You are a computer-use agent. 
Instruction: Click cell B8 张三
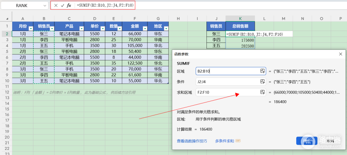[44, 69]
